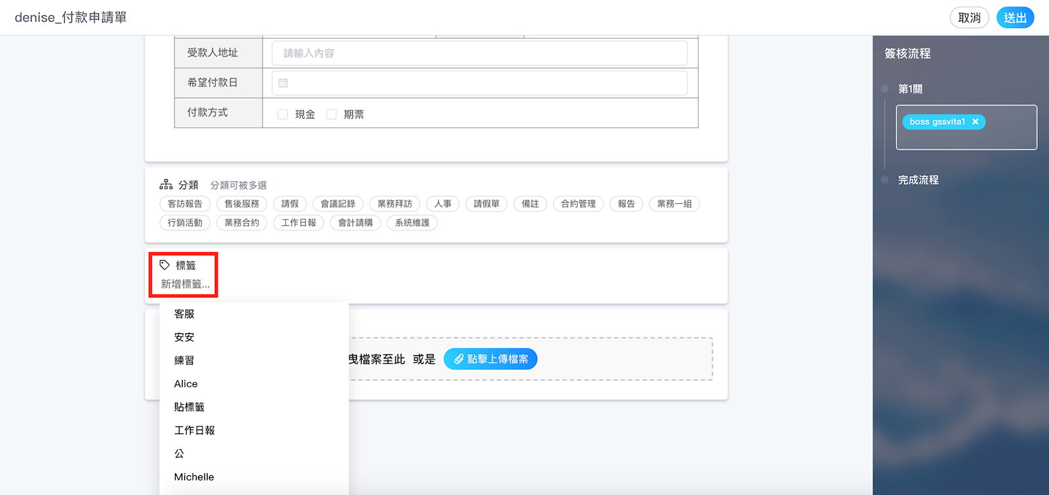
Task: Click the 取消 cancel button
Action: (x=969, y=18)
